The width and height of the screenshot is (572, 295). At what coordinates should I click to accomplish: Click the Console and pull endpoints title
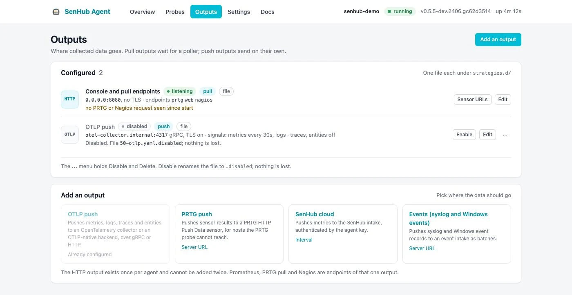point(123,91)
